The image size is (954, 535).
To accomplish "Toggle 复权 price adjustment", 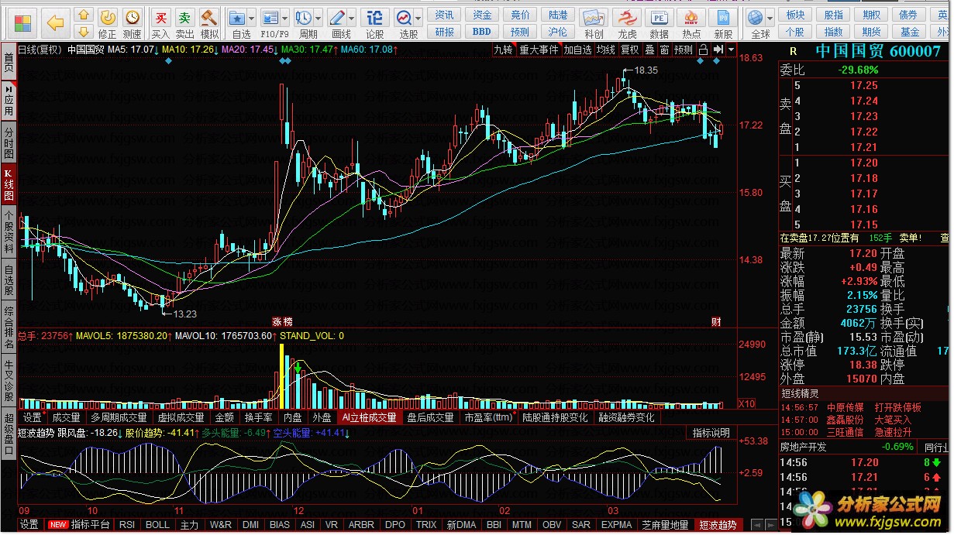I will (630, 50).
